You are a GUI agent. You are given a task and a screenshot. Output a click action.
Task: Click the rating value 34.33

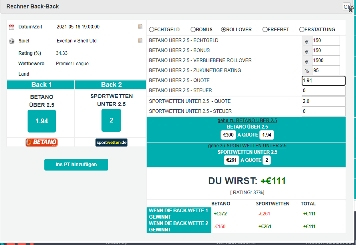(62, 53)
